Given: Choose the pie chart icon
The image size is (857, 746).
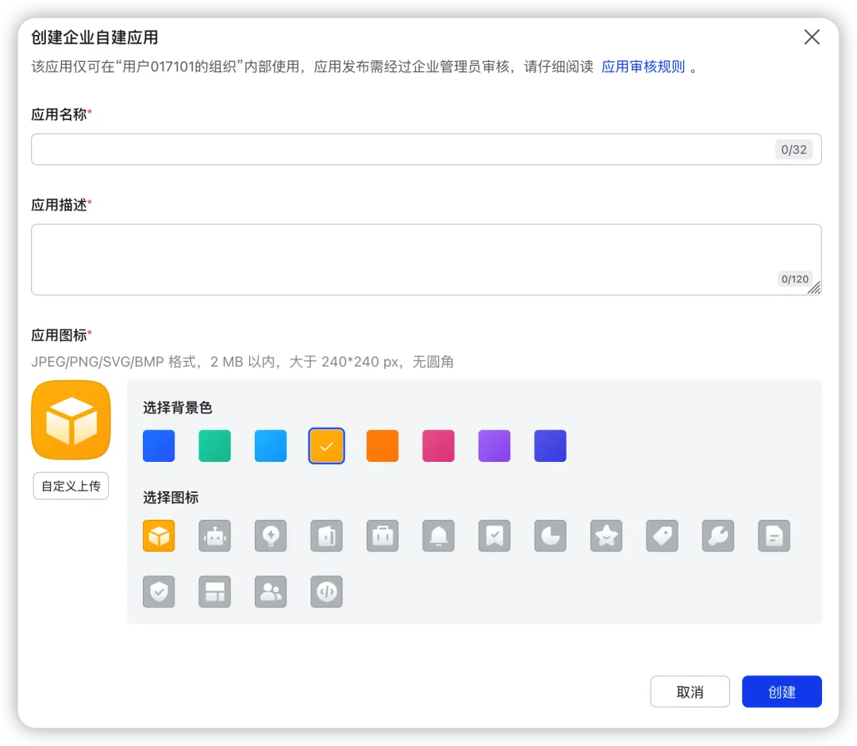Looking at the screenshot, I should (551, 536).
